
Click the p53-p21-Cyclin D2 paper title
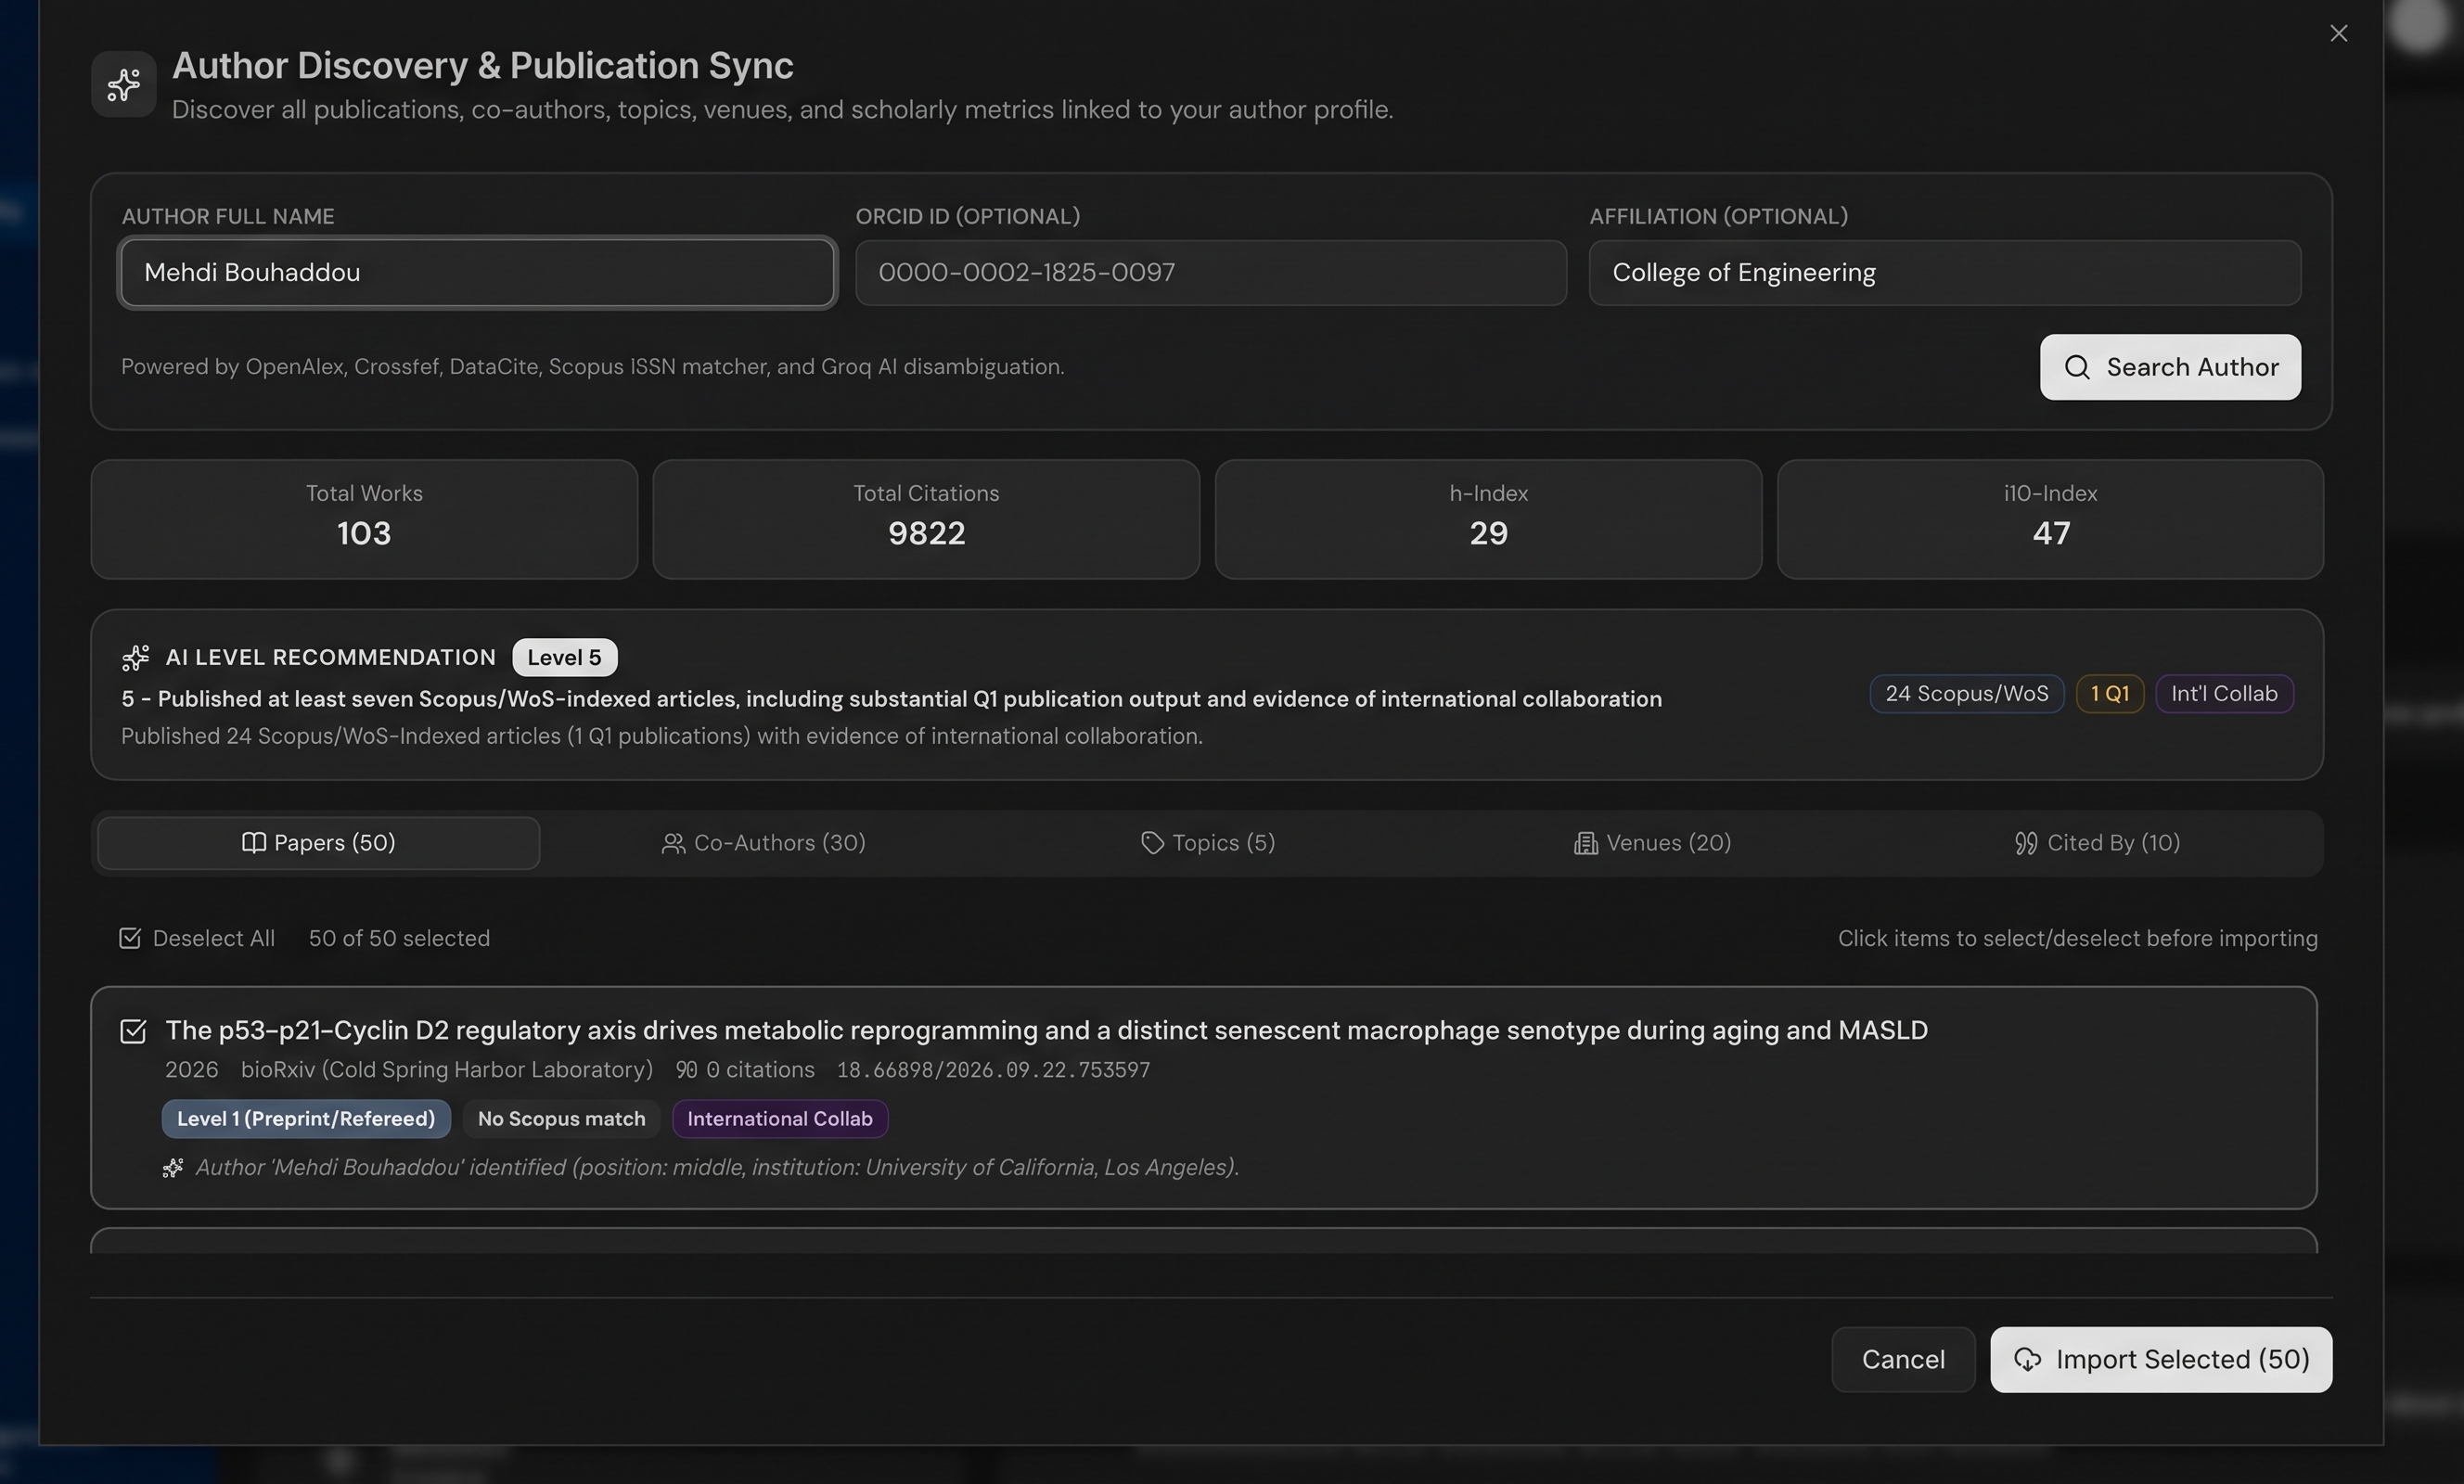point(1046,1030)
